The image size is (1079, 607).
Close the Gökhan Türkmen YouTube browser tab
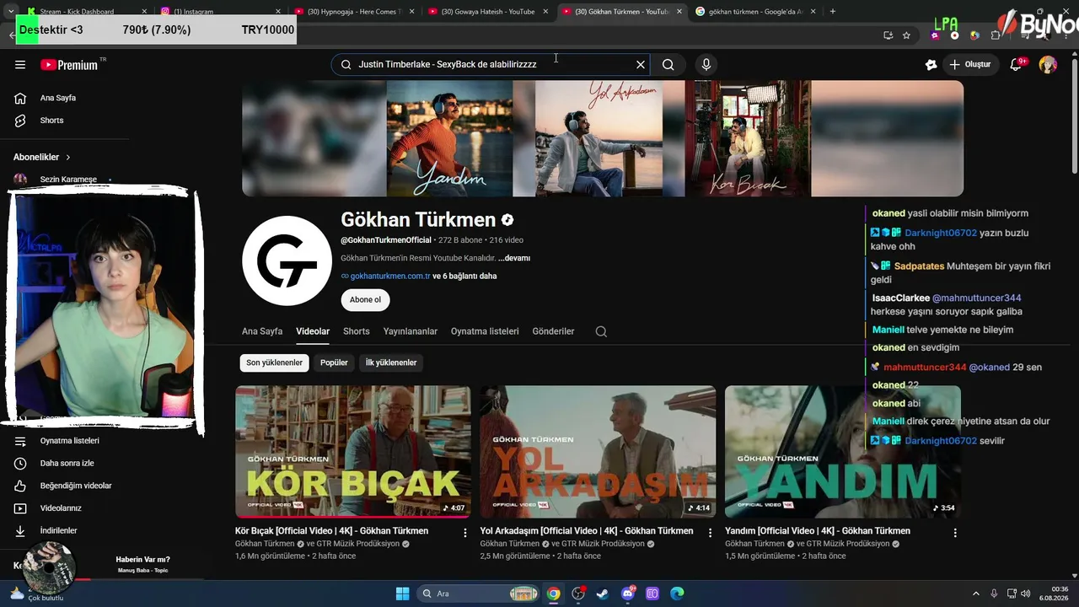pos(679,11)
